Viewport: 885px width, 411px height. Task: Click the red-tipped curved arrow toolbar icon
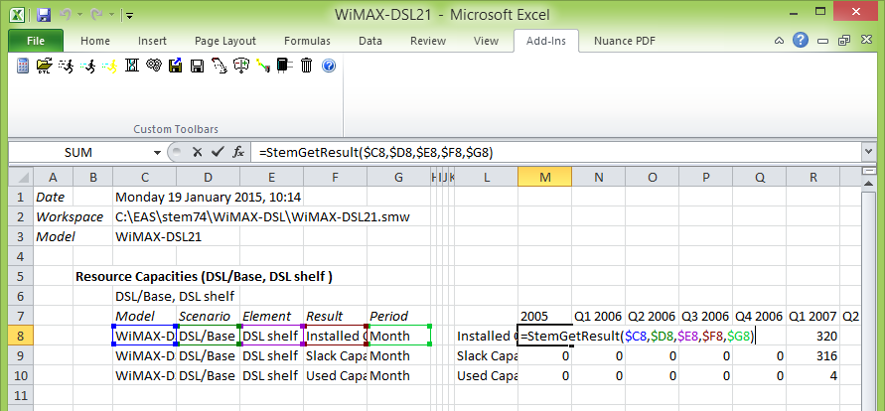point(219,66)
